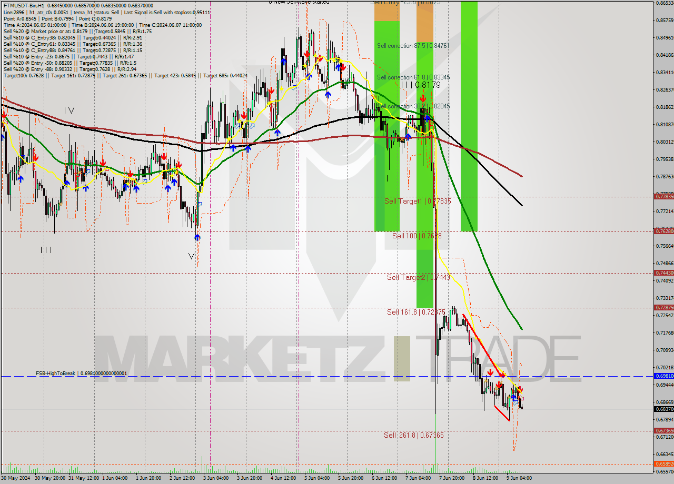Click 'Sell correction 87.5 | 0.84761' label

[x=413, y=46]
